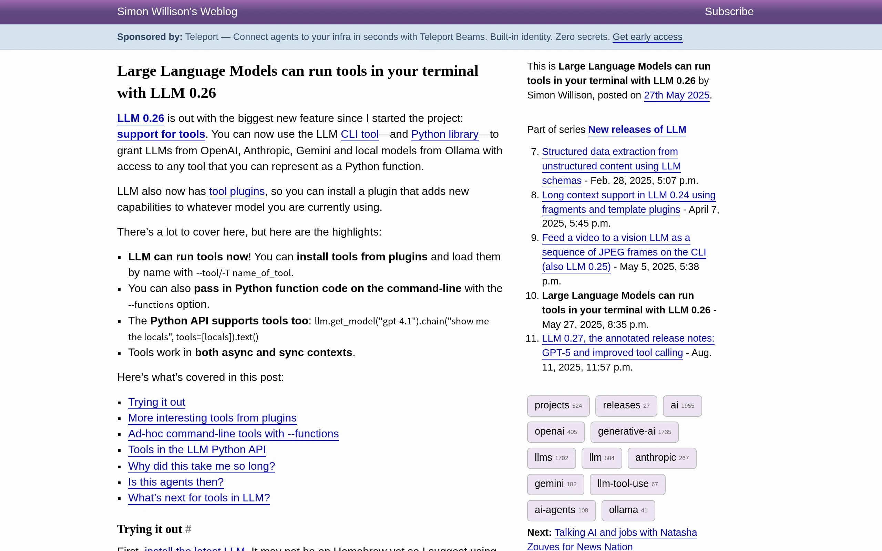Open the New releases of LLM series
Screen dimensions: 882x551
click(637, 130)
